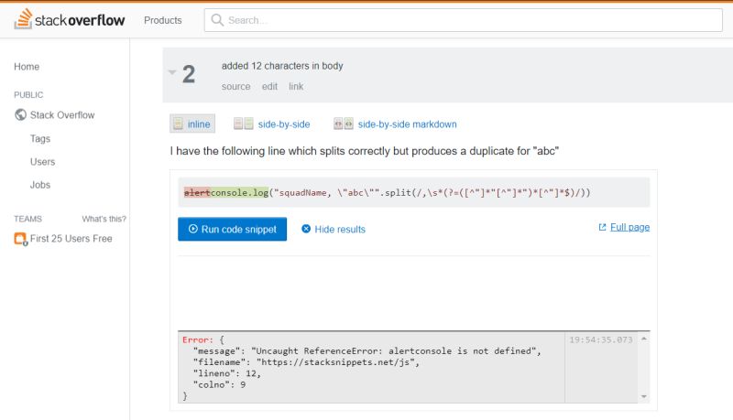The width and height of the screenshot is (733, 420).
Task: Click the globe icon beside Stack Overflow
Action: (x=20, y=114)
